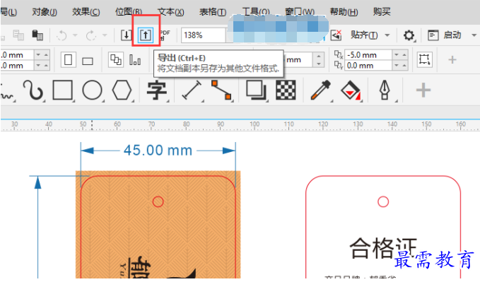This screenshot has height=282, width=480.
Task: Select portrait page orientation
Action: (x=69, y=59)
